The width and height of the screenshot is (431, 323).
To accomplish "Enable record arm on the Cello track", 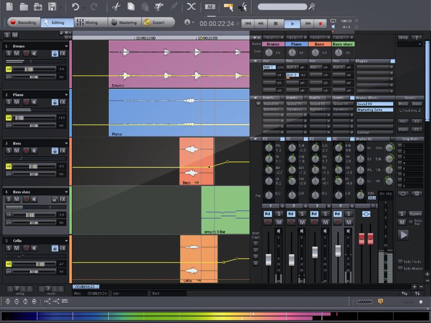I will coord(25,248).
